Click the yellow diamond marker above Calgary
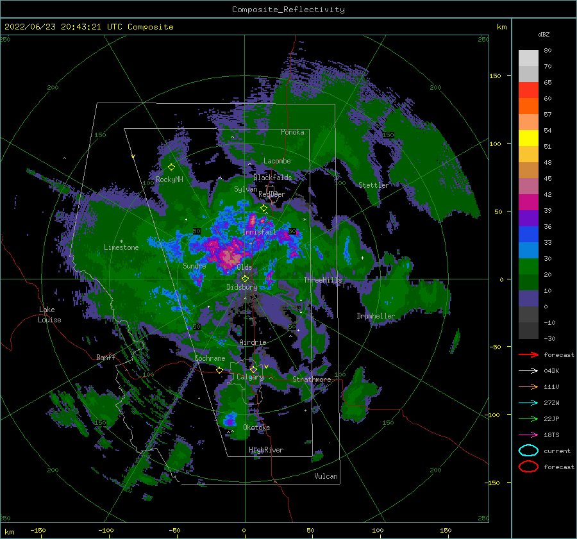The height and width of the screenshot is (539, 577). [253, 369]
